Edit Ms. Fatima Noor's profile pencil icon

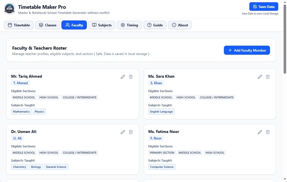coord(260,132)
